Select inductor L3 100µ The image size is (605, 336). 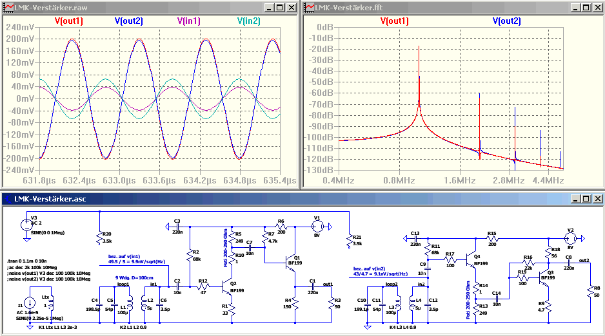click(399, 304)
